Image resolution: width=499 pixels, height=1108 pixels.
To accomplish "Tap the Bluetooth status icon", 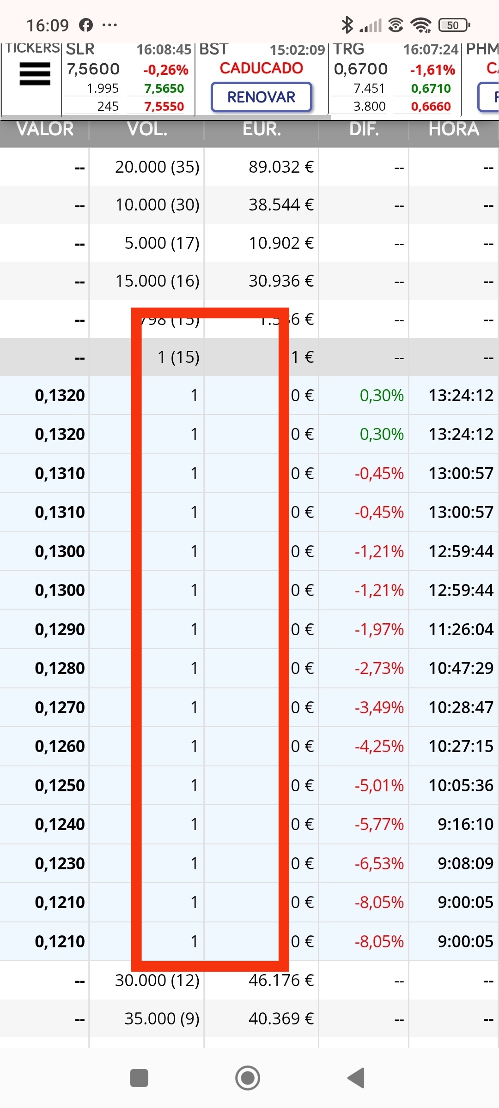I will pos(347,25).
